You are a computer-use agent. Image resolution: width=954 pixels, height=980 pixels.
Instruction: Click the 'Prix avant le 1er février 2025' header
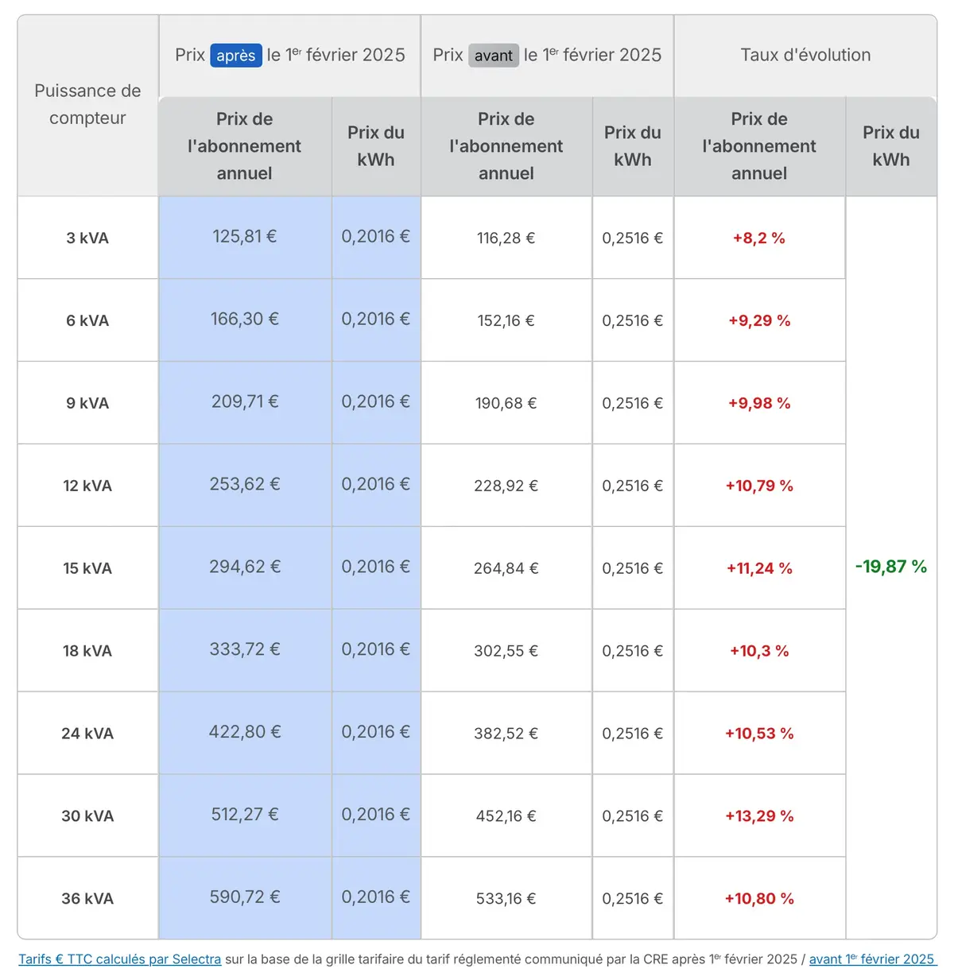(x=547, y=56)
